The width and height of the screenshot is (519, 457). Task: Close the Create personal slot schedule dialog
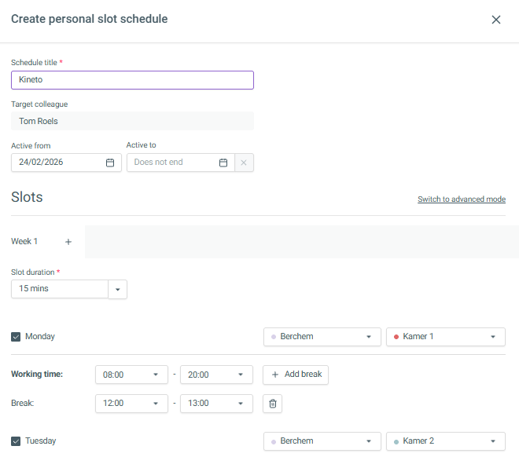495,20
